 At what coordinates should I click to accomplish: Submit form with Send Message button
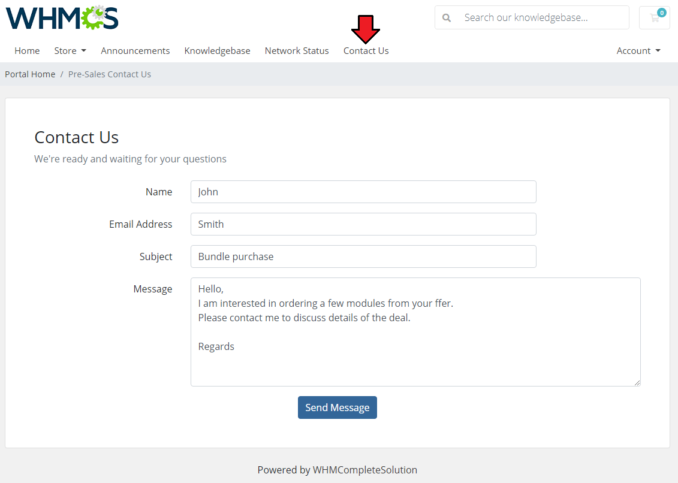tap(338, 407)
